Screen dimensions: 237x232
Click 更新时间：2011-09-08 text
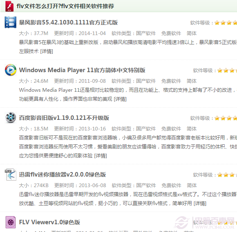click(80, 81)
